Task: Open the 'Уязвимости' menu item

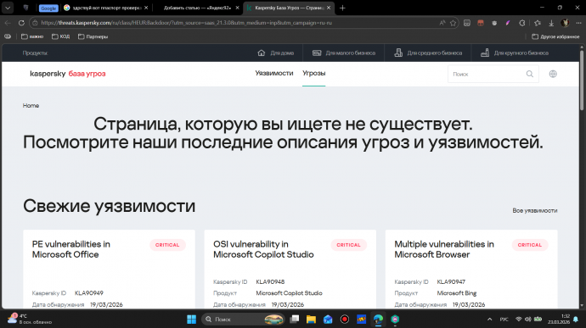Action: [274, 73]
